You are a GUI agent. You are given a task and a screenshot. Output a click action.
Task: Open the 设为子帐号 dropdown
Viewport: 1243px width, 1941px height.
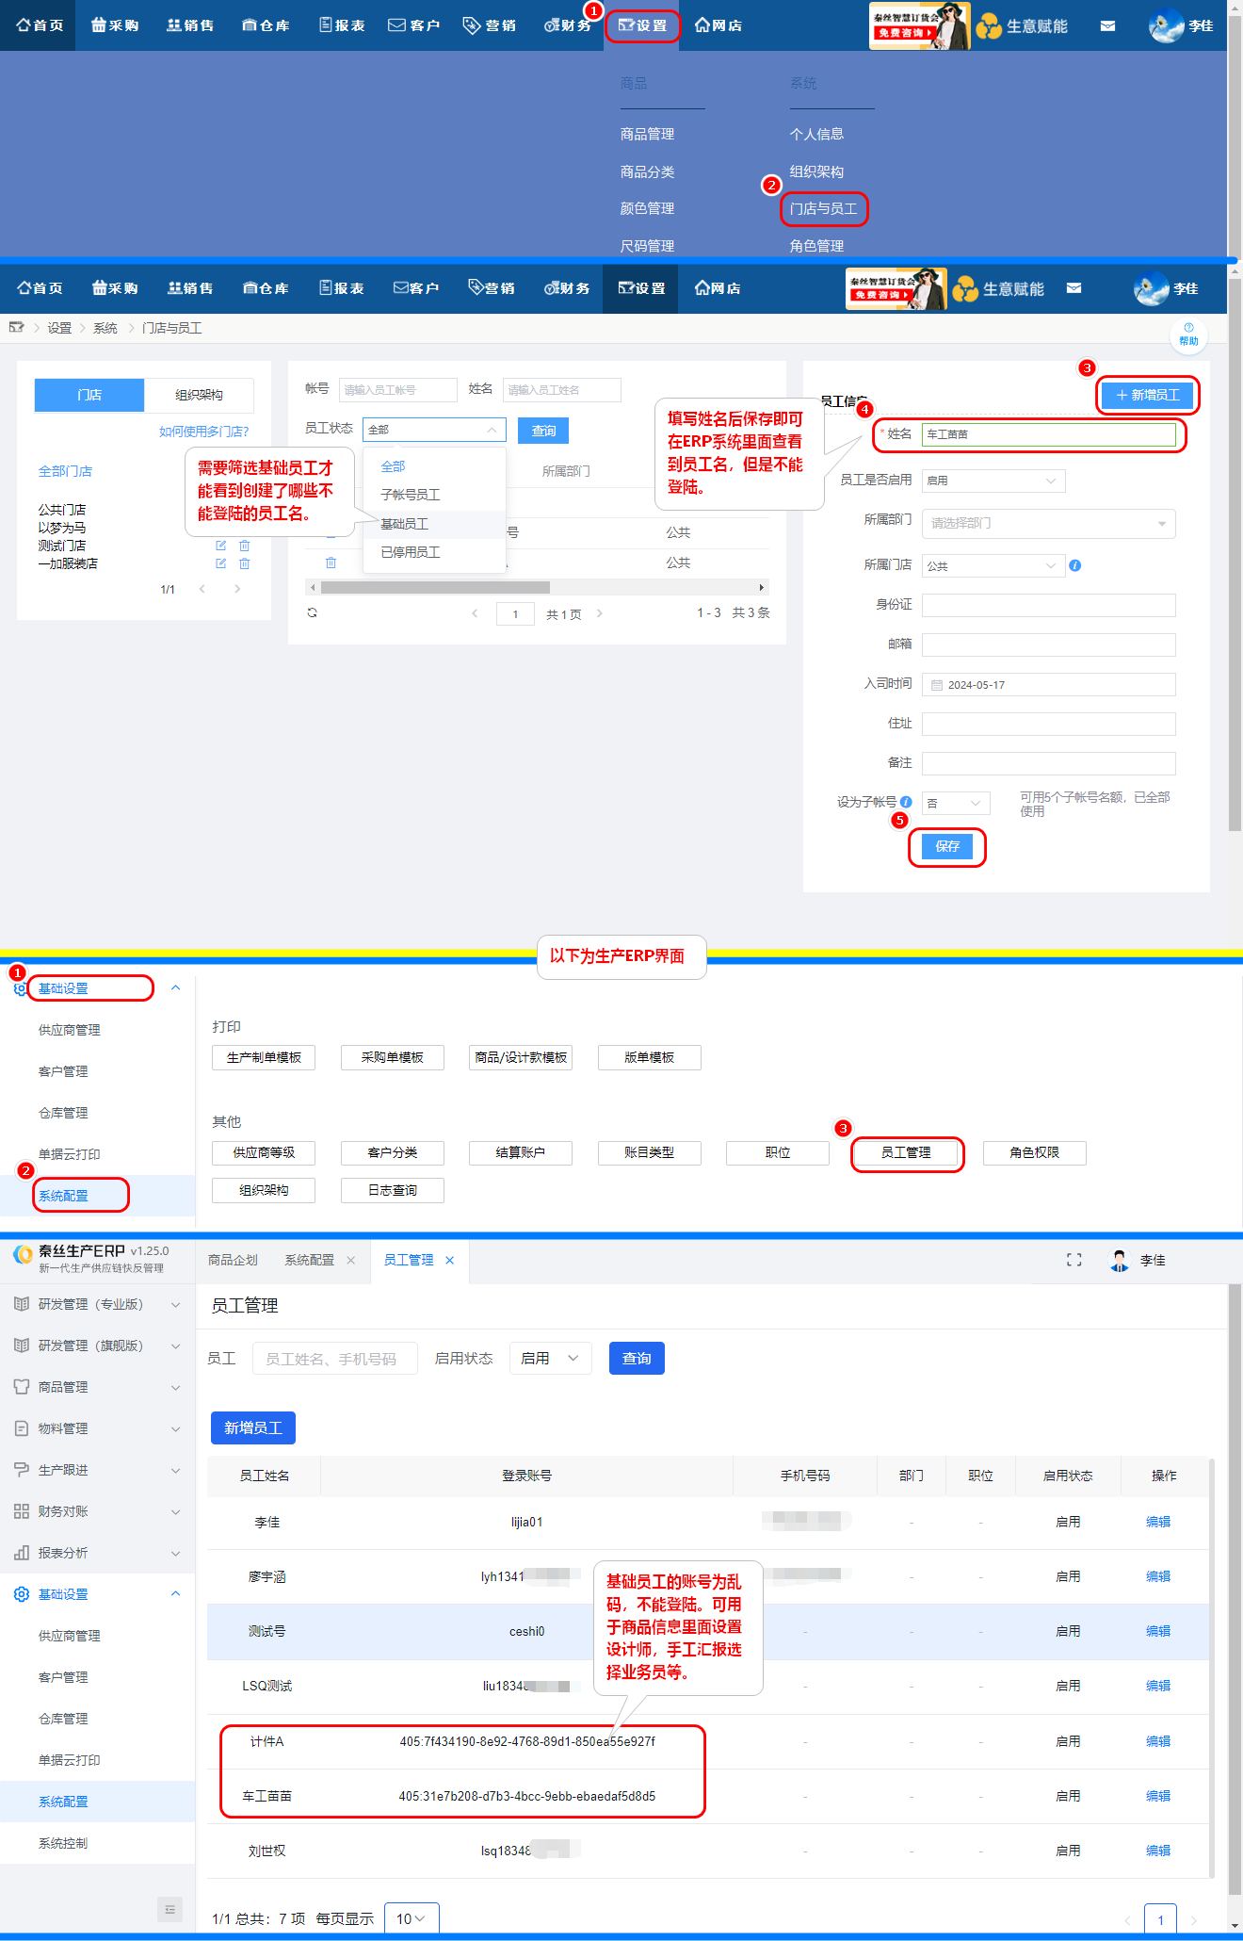[955, 803]
